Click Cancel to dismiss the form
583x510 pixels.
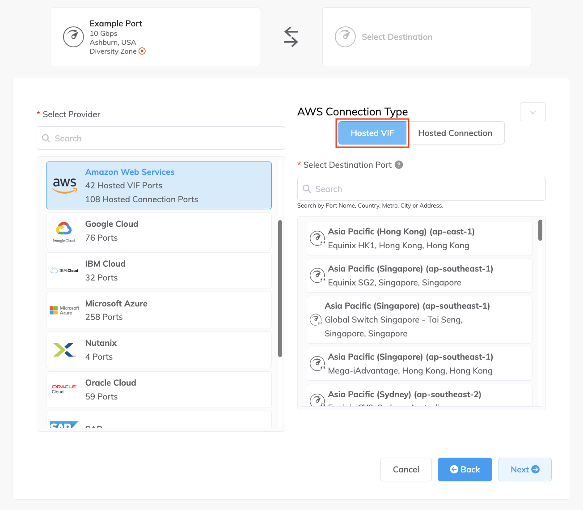pos(406,469)
